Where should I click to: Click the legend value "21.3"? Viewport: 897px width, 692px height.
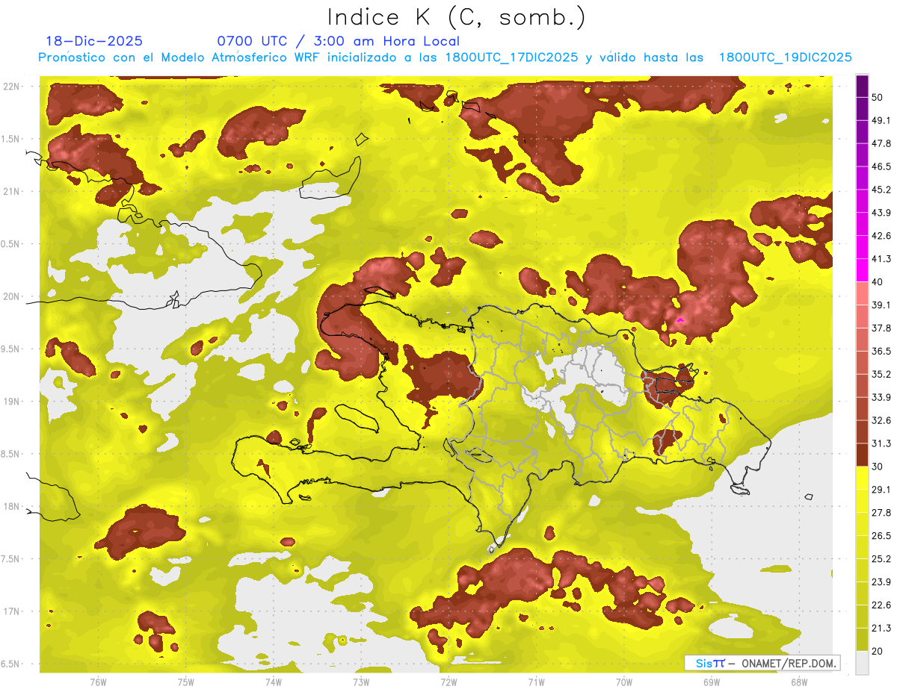881,628
